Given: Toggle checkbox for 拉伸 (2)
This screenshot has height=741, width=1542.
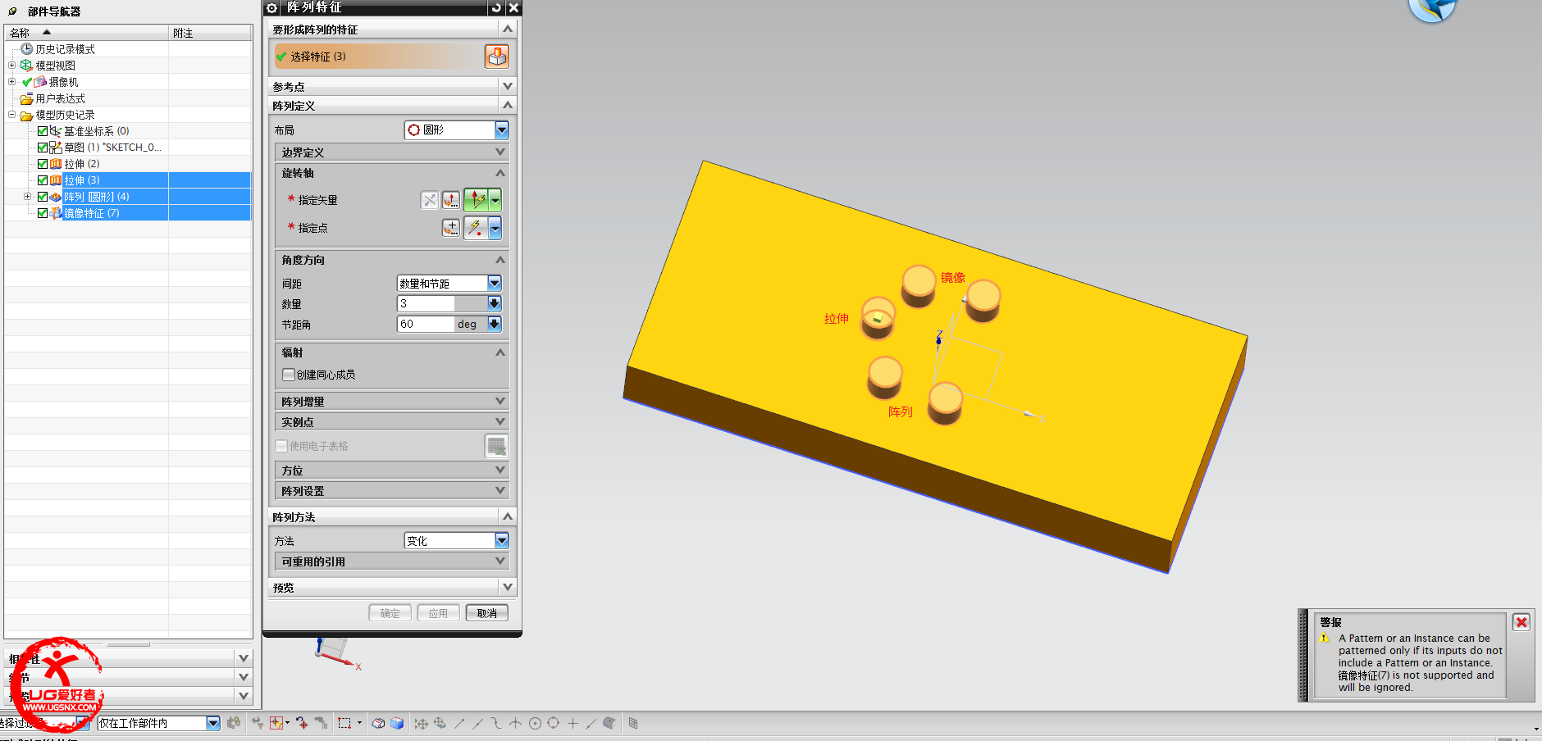Looking at the screenshot, I should click(x=43, y=164).
